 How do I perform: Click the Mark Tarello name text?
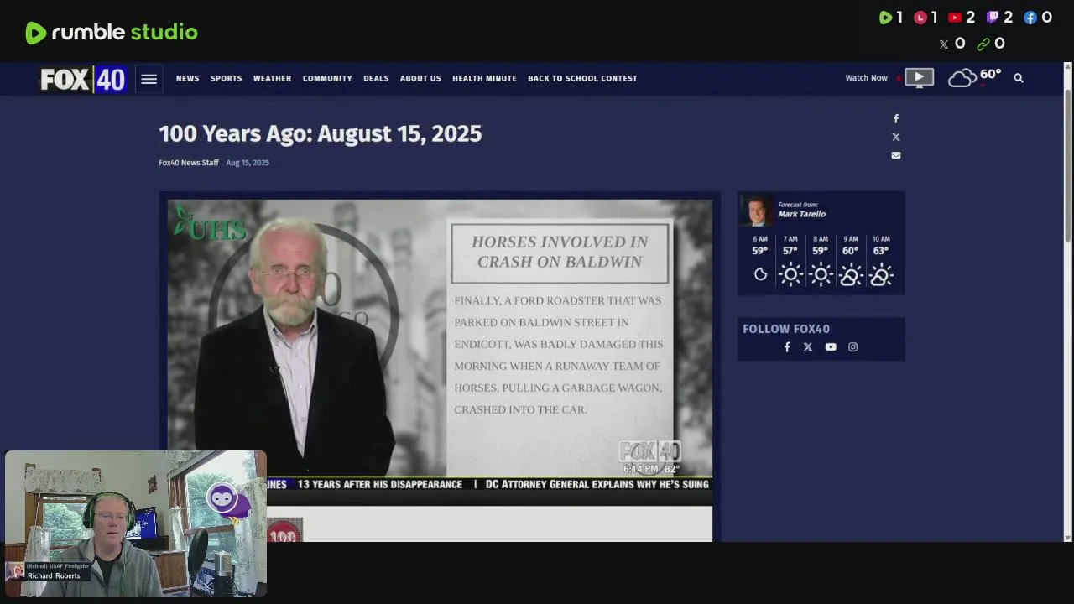pos(802,214)
